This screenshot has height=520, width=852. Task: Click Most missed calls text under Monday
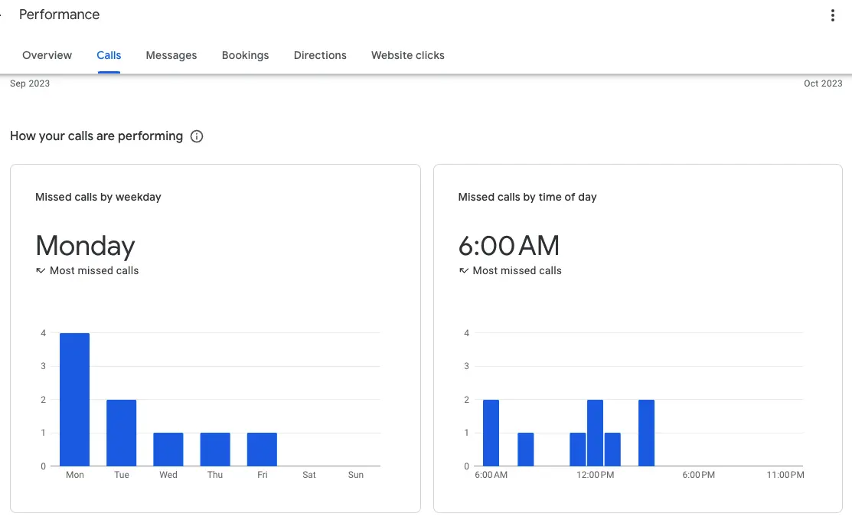pyautogui.click(x=94, y=270)
